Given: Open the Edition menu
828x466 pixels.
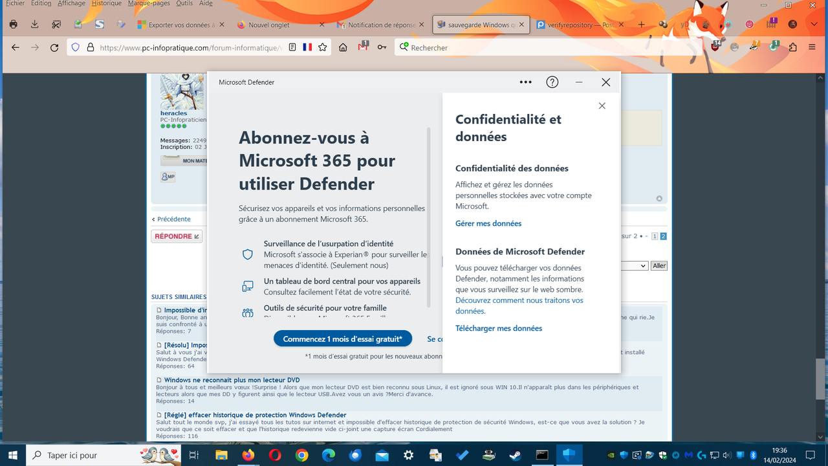Looking at the screenshot, I should pos(41,3).
